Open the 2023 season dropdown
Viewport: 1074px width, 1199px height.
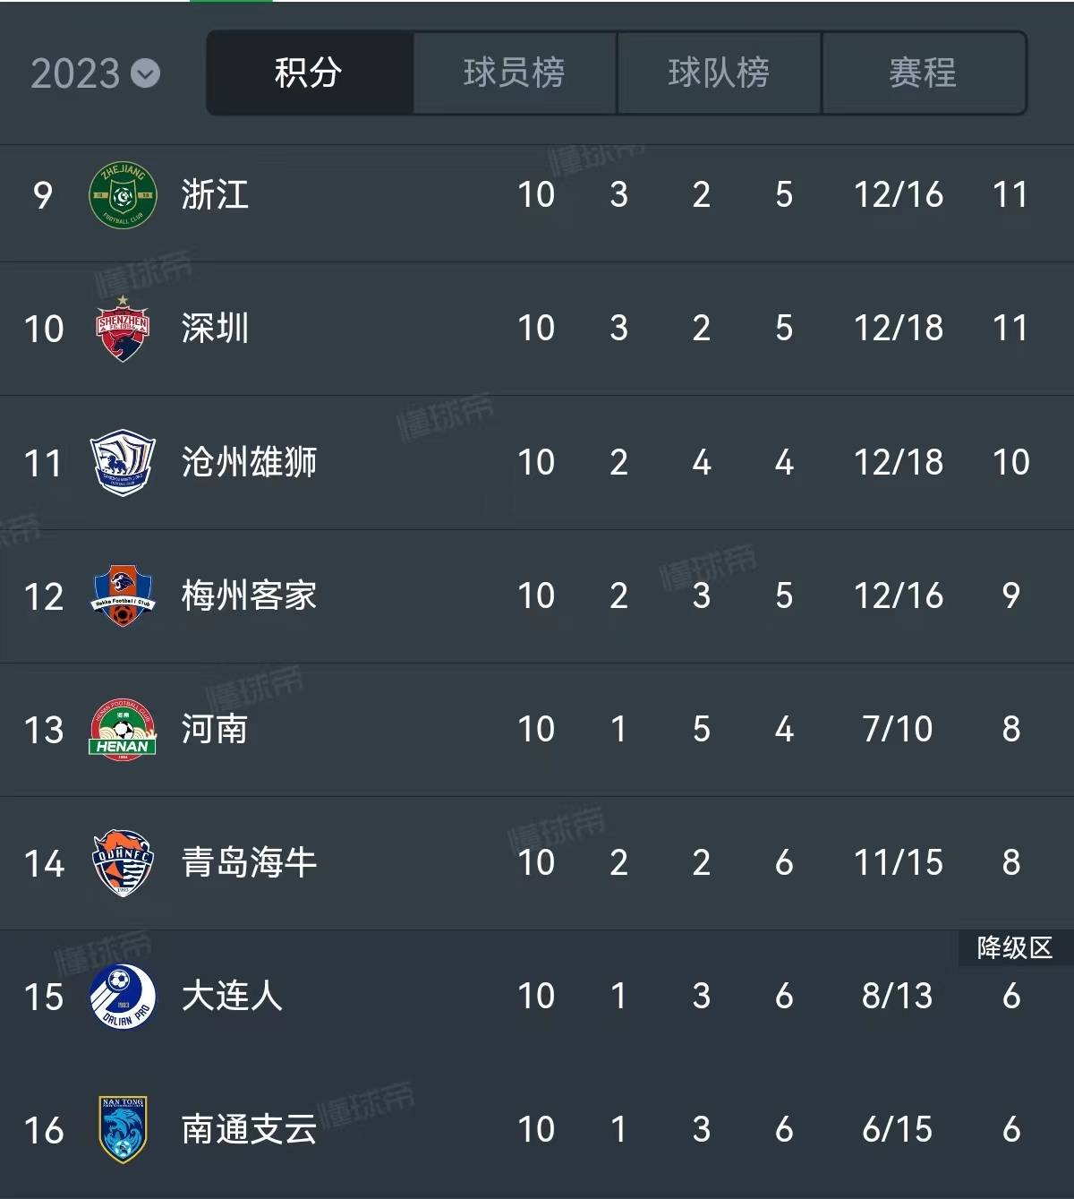click(x=96, y=73)
